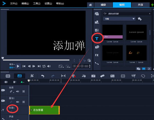
Task: Mute the 视频 track audio
Action: pyautogui.click(x=17, y=91)
